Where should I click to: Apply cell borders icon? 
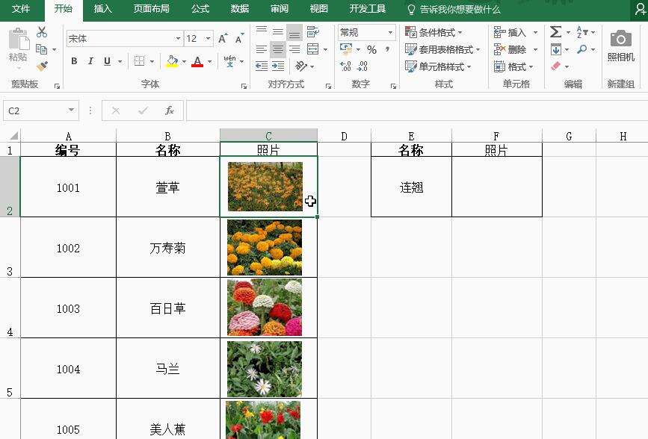point(140,61)
